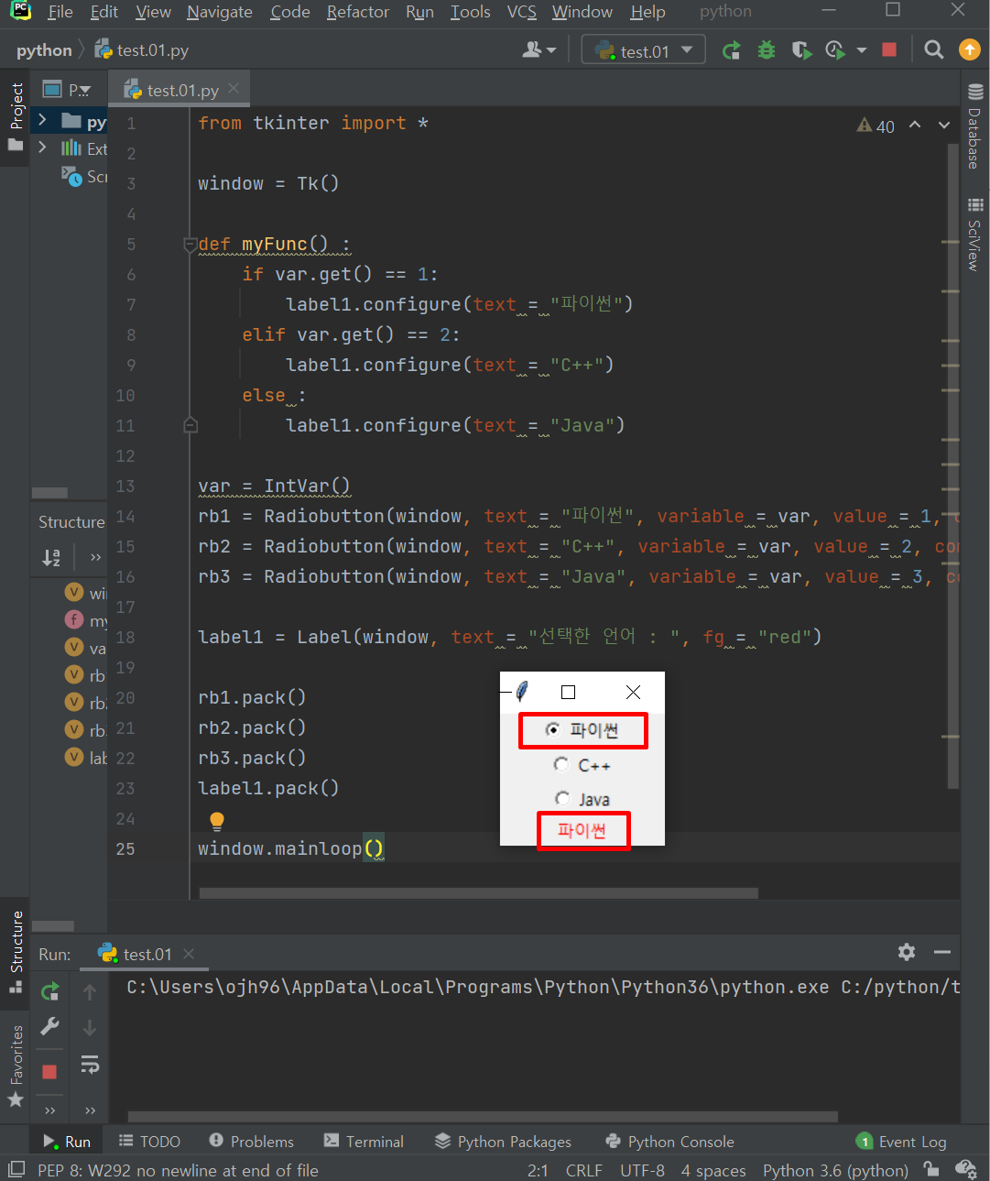Open the VCS menu

click(x=522, y=12)
